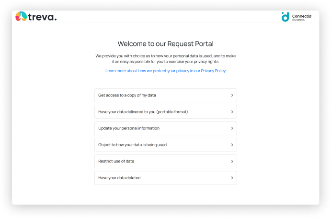Click the word Business under ConnectId
This screenshot has height=218, width=331.
[x=298, y=20]
